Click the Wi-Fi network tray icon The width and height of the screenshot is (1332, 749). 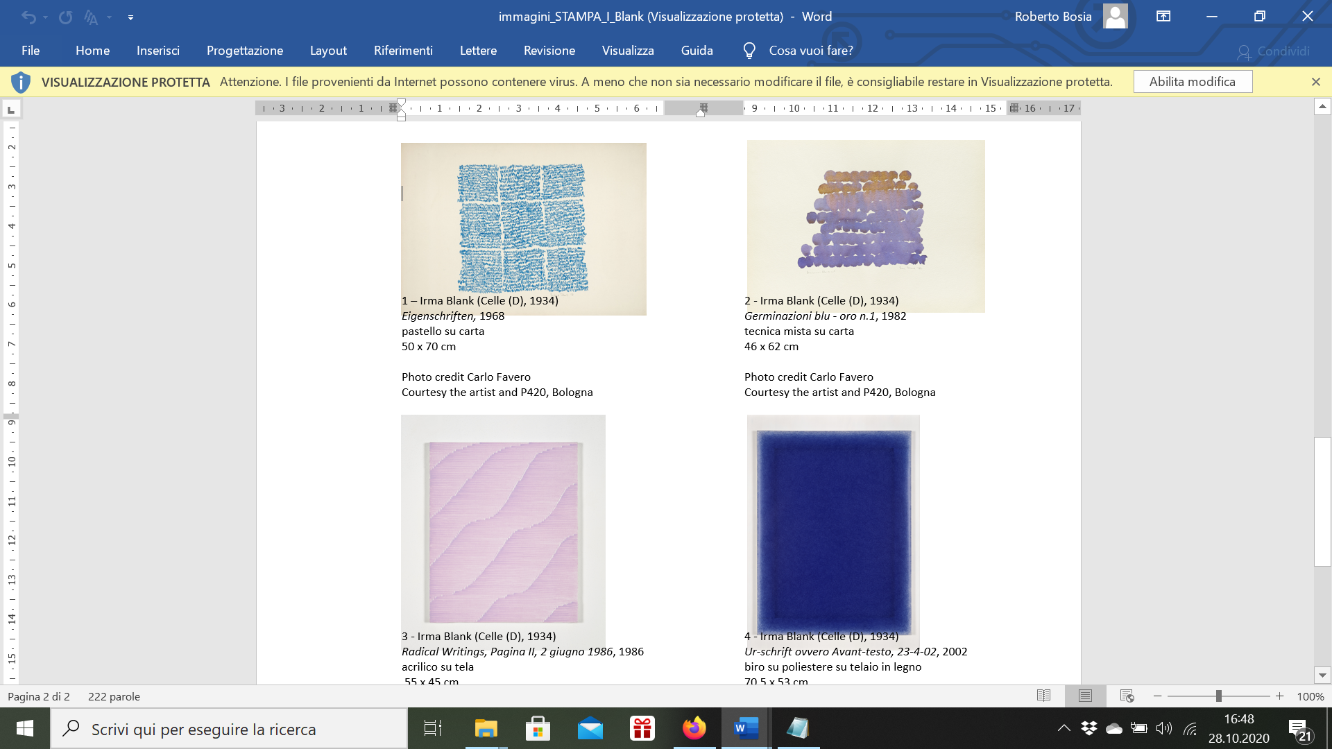(1190, 728)
